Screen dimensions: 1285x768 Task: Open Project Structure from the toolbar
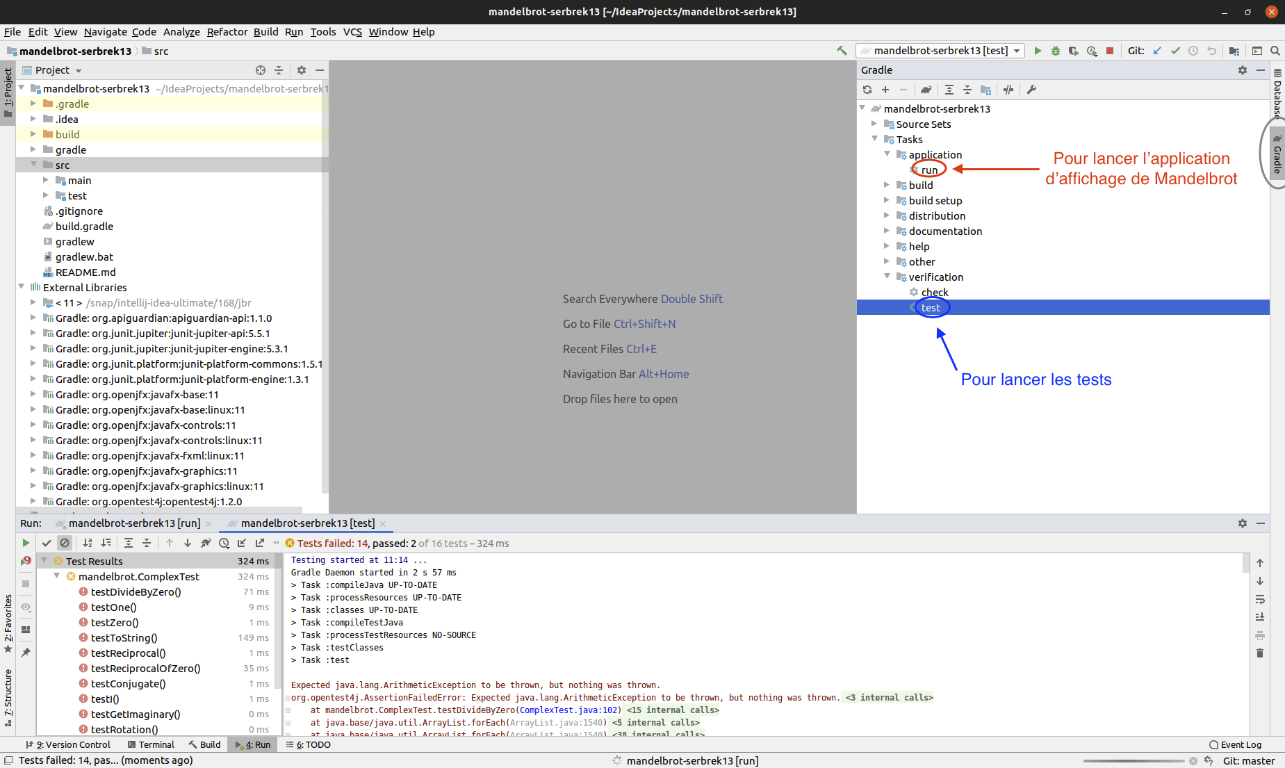[1234, 51]
